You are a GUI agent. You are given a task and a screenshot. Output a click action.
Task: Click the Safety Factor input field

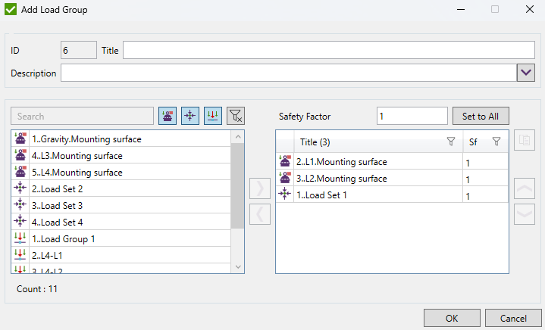pos(412,117)
